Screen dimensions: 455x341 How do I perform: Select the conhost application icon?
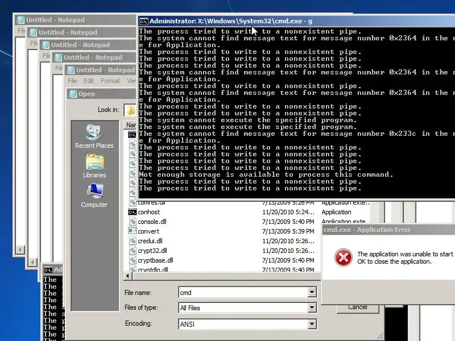tap(133, 212)
